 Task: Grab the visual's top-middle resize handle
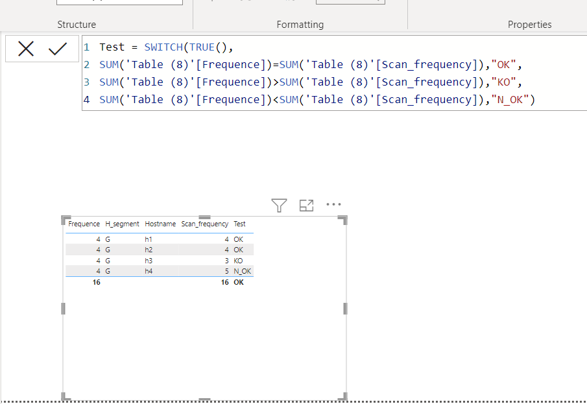coord(204,217)
